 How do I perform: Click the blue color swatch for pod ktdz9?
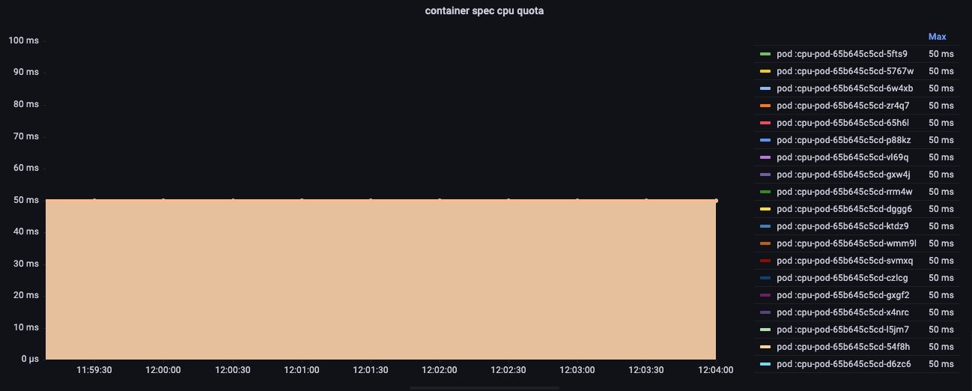(765, 226)
